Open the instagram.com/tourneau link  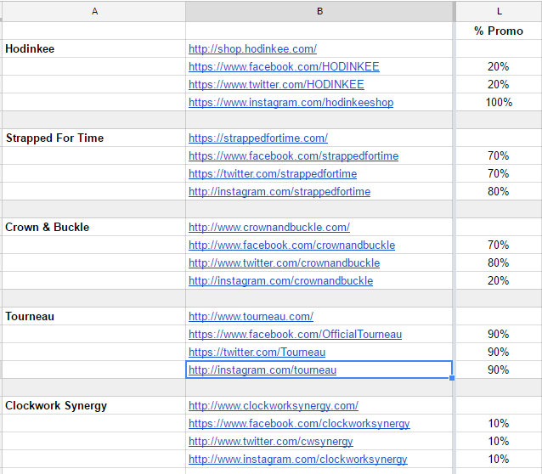263,370
